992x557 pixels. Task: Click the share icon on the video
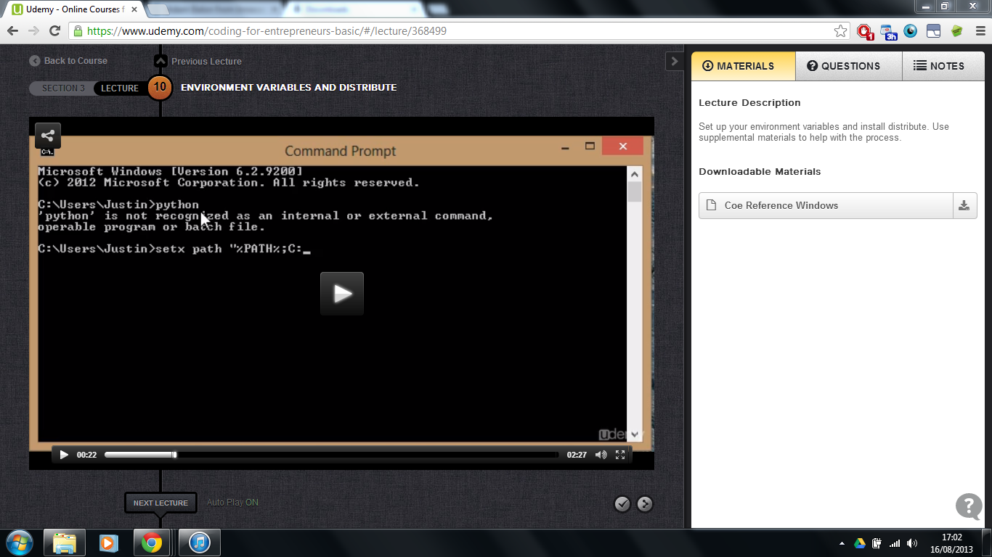[47, 136]
